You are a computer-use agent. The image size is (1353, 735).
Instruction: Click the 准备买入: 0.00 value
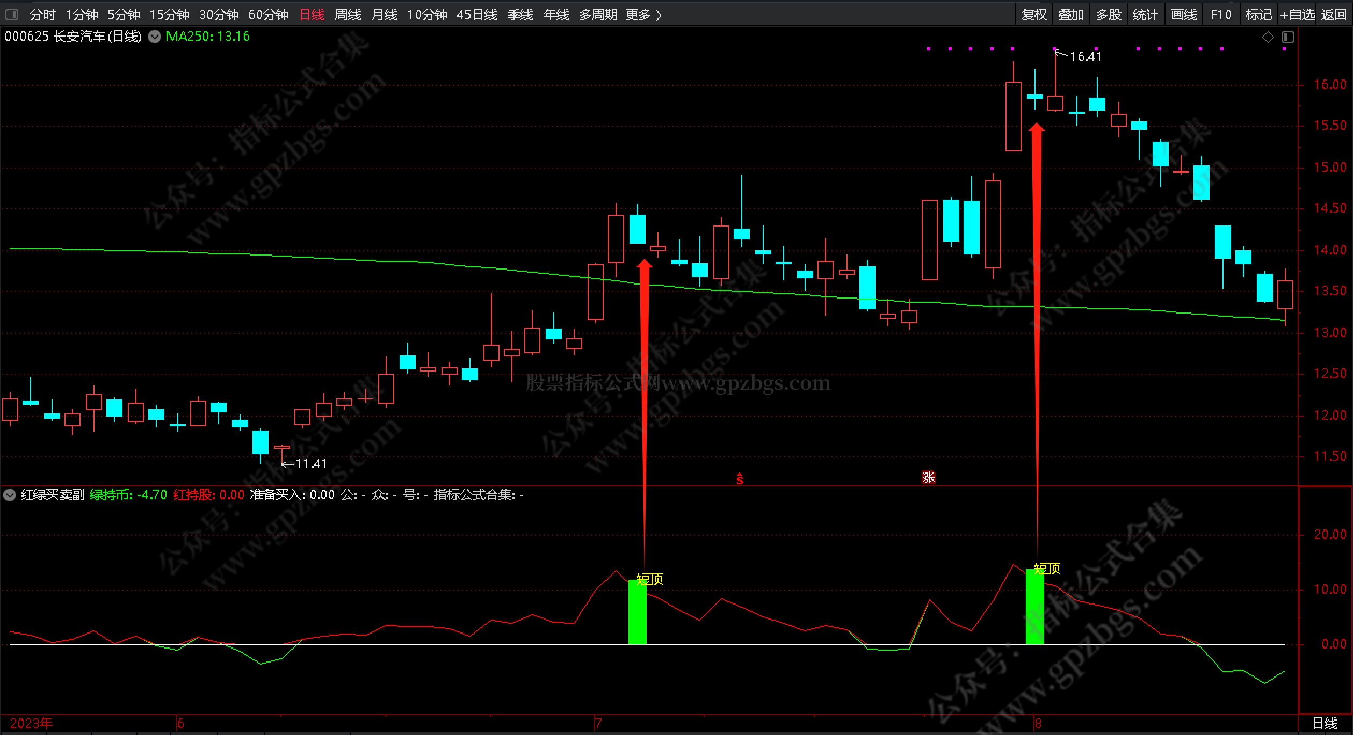pos(292,495)
